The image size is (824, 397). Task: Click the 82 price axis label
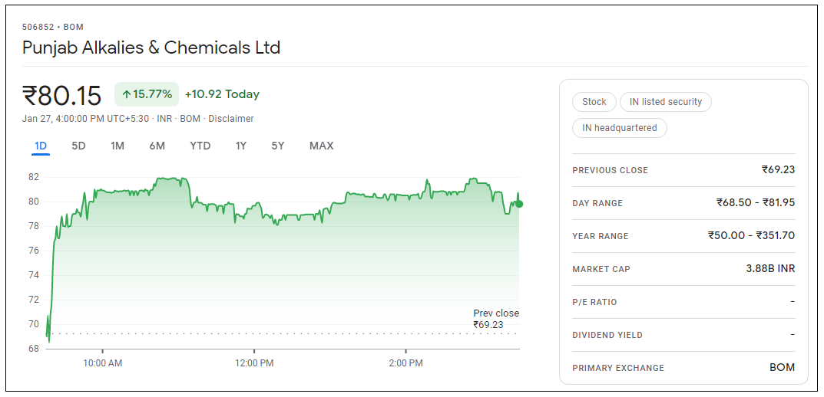coord(33,177)
